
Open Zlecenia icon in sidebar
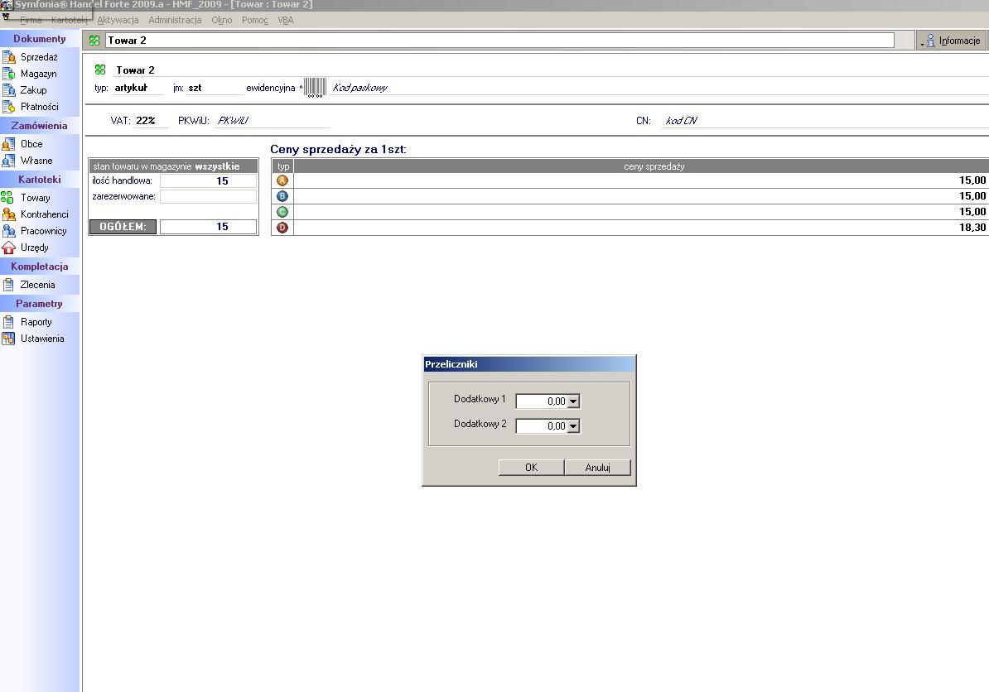tap(9, 285)
